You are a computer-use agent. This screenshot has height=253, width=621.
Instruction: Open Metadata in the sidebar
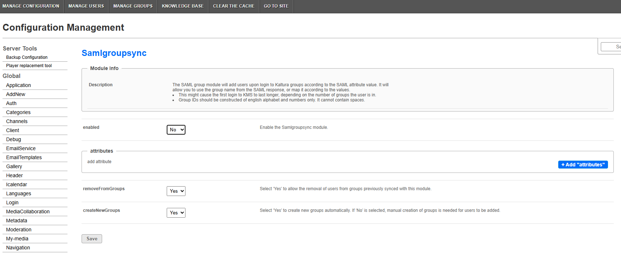coord(17,221)
